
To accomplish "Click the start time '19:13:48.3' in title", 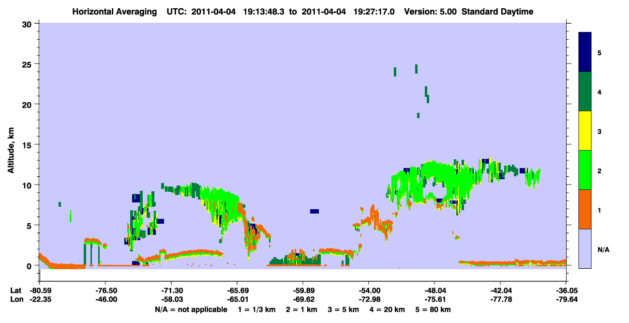I will (x=265, y=12).
